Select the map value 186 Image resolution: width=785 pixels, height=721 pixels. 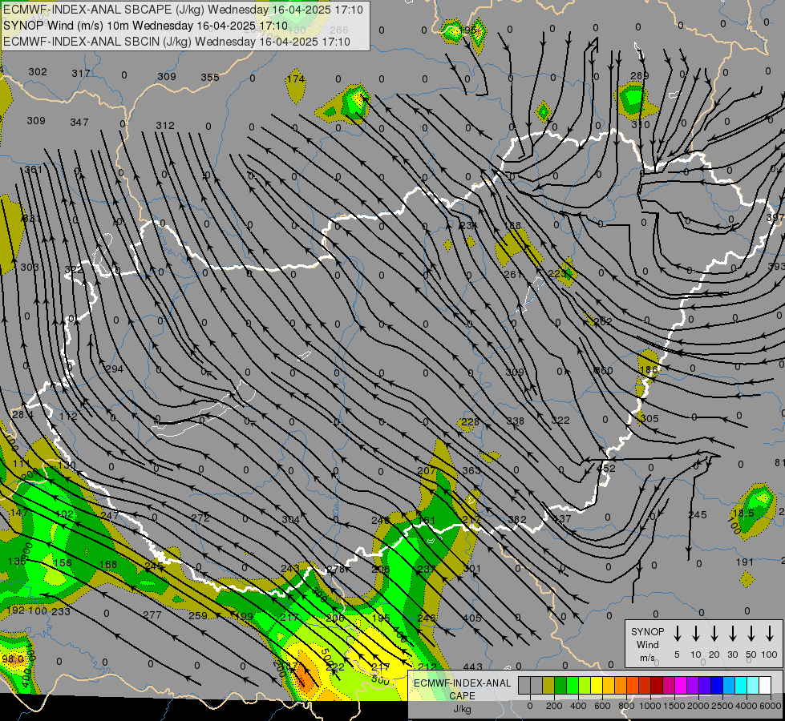click(x=649, y=369)
